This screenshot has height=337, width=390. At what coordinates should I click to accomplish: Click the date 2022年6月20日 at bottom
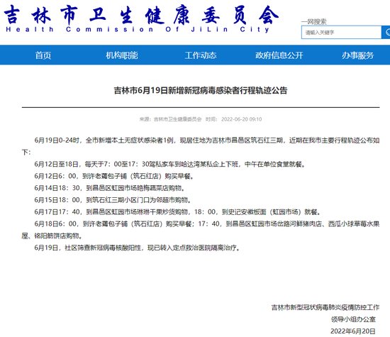pos(352,331)
